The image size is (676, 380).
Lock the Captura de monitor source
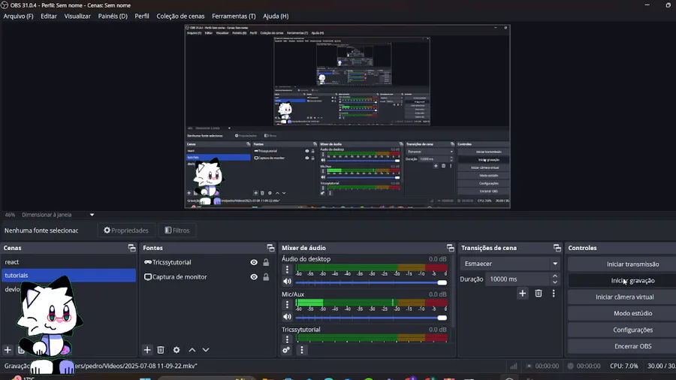tap(266, 277)
